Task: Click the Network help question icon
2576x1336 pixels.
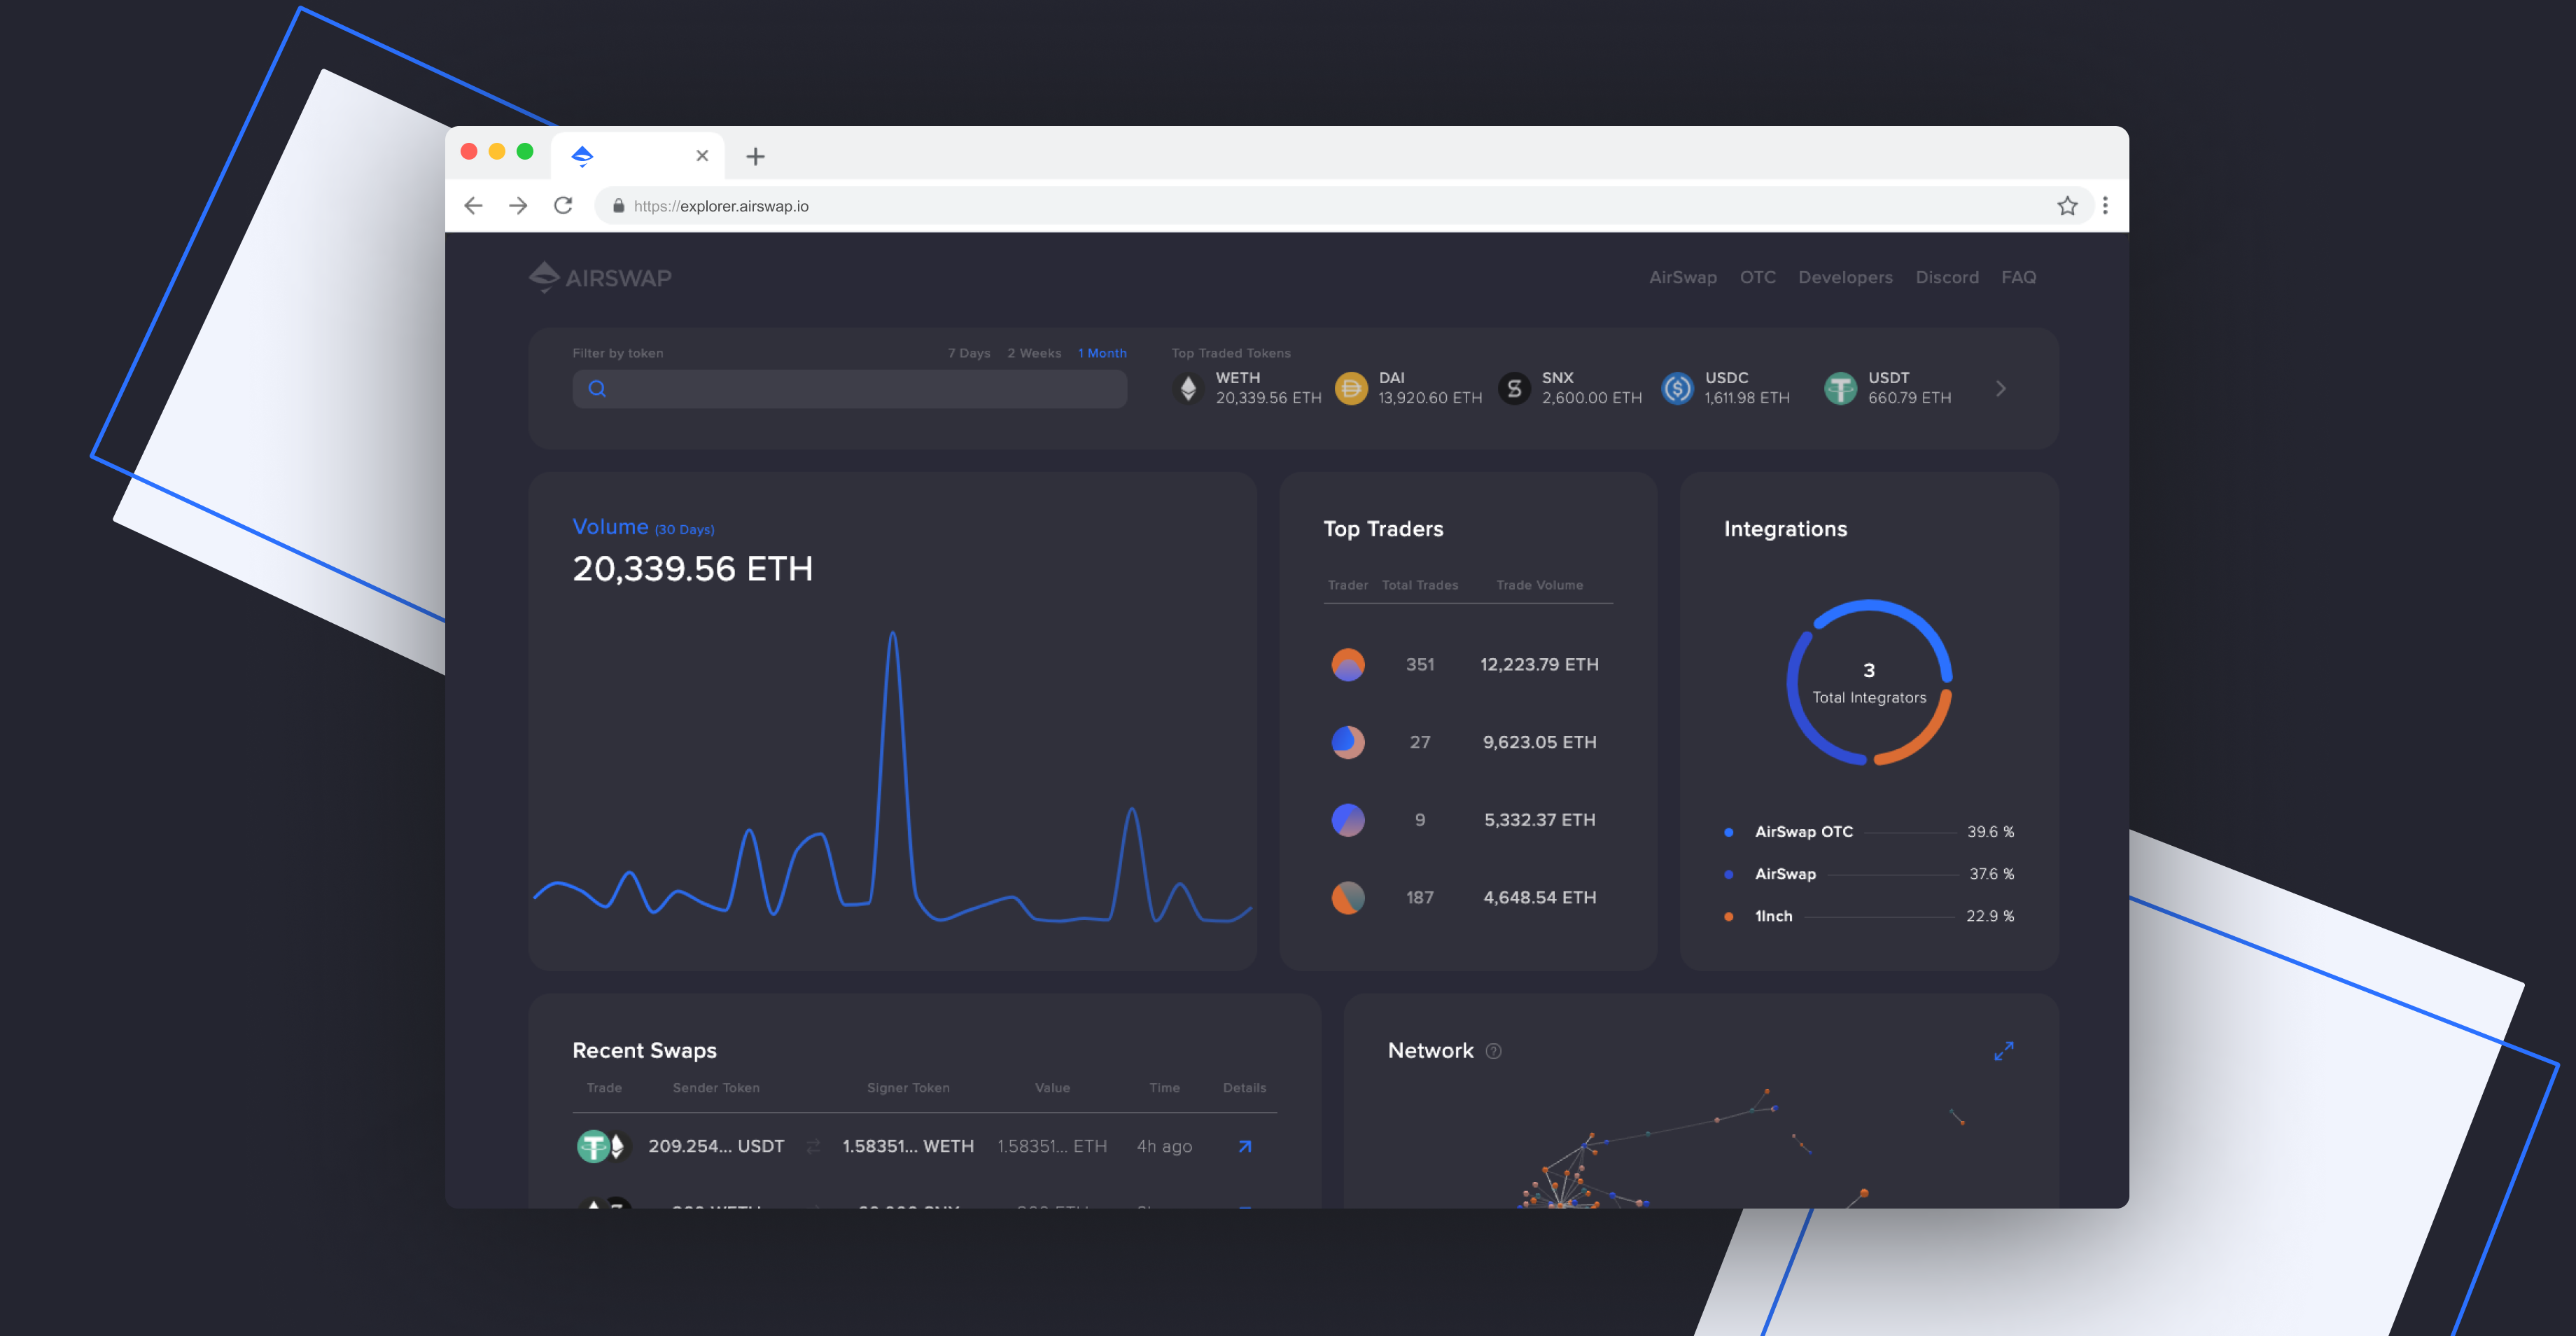Action: tap(1494, 1051)
